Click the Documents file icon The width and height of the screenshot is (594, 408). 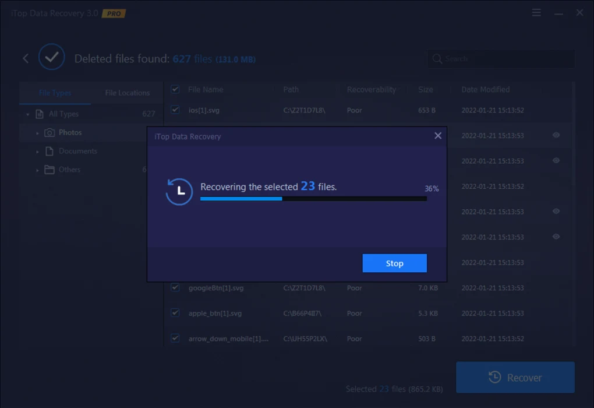point(49,152)
